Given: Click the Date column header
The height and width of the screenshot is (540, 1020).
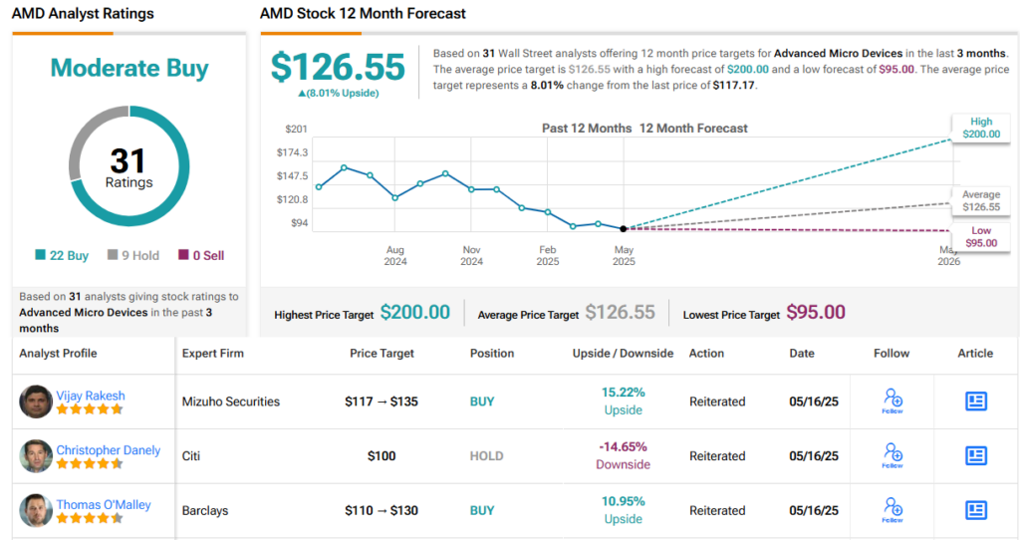Looking at the screenshot, I should pyautogui.click(x=802, y=354).
